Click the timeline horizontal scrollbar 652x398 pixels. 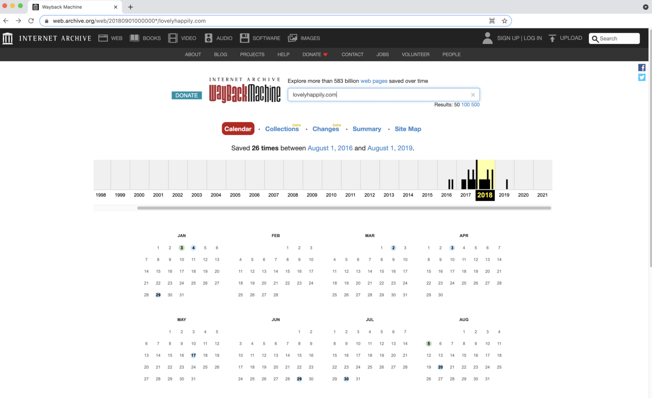click(x=344, y=208)
